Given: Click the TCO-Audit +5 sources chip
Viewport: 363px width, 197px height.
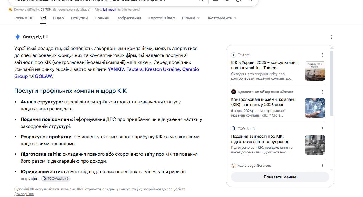Looking at the screenshot, I should 56,178.
